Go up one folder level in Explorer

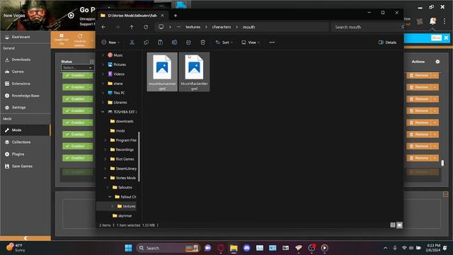point(132,27)
